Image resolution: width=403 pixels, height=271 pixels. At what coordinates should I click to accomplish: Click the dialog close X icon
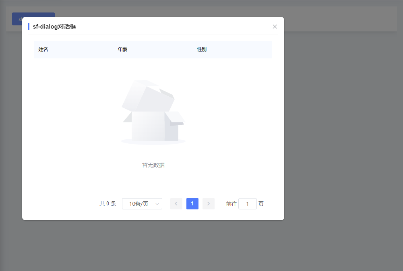click(275, 27)
